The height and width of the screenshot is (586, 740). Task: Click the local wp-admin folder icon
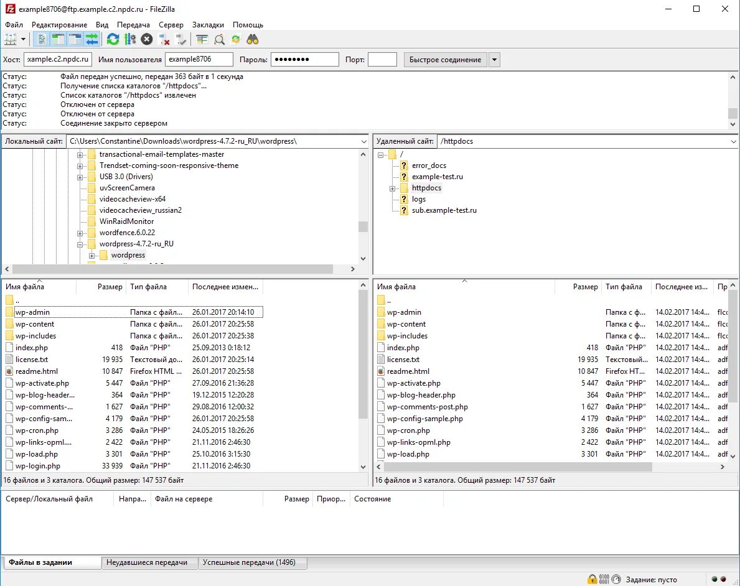pyautogui.click(x=9, y=312)
